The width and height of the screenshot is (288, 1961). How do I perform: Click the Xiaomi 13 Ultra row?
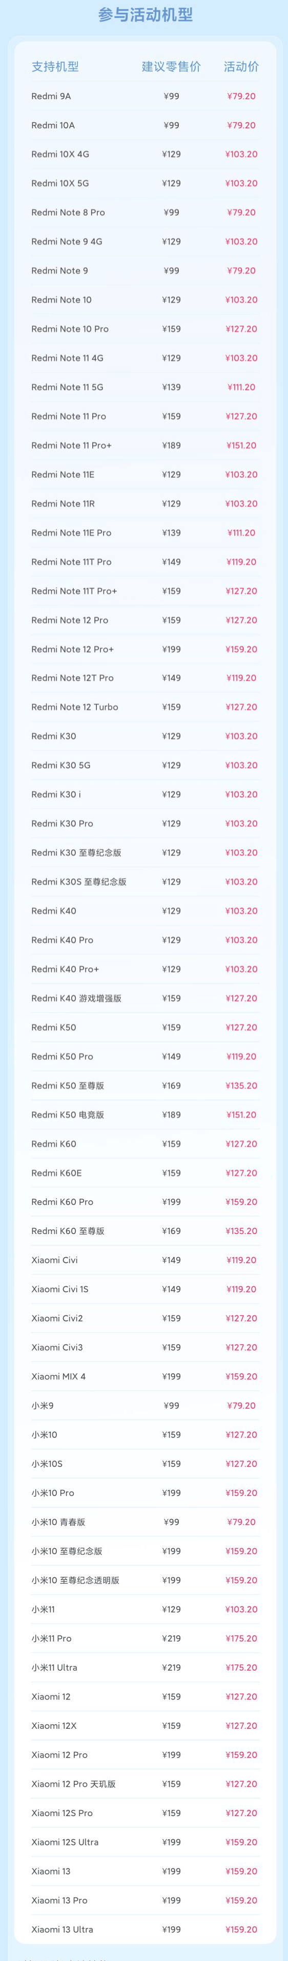(x=145, y=1929)
